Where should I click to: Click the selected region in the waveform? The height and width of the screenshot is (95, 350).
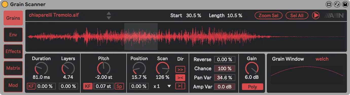click(141, 37)
